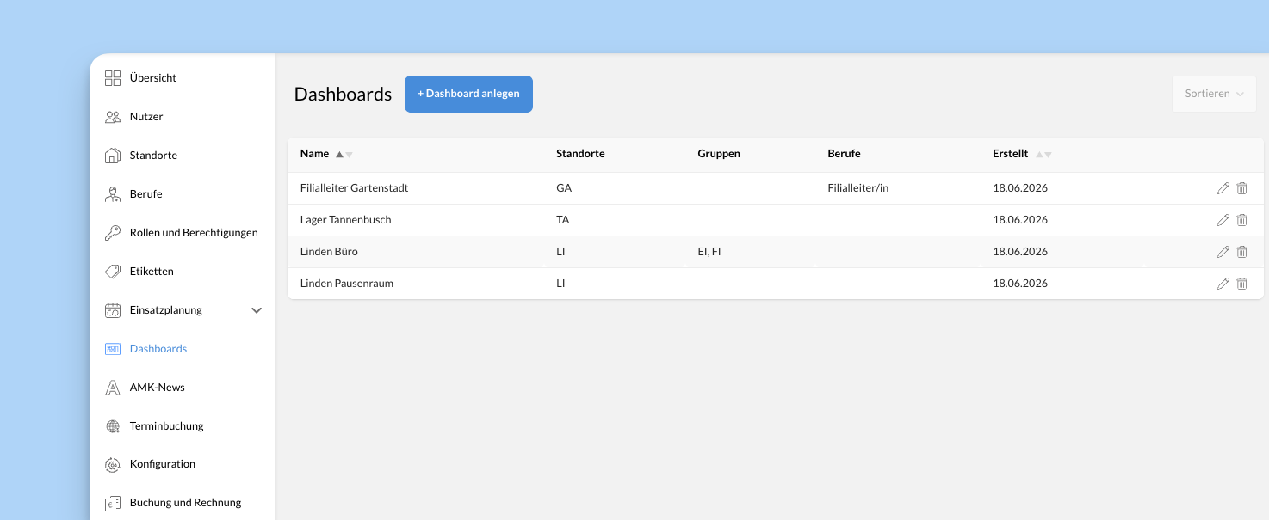The width and height of the screenshot is (1269, 520).
Task: Click the Einsatzplanung calendar icon
Action: (x=113, y=310)
